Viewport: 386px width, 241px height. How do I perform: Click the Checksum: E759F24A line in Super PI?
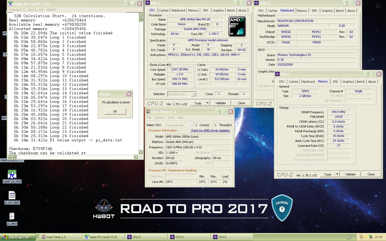pos(31,149)
